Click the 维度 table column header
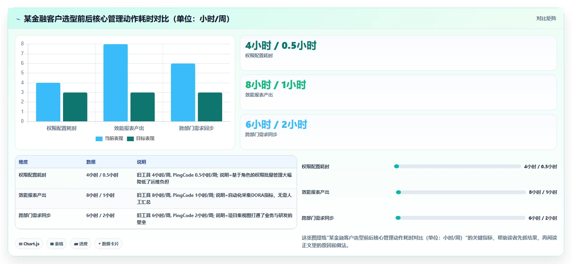The width and height of the screenshot is (572, 264). 23,162
